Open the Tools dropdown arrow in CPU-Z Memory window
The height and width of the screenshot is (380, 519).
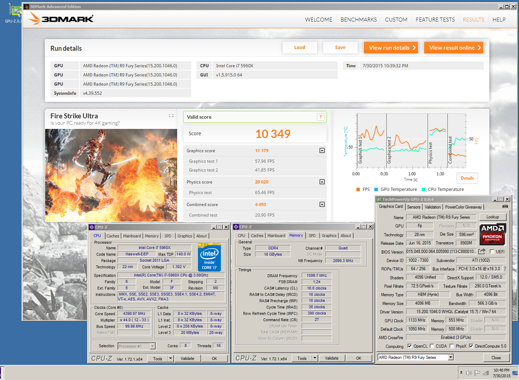tap(315, 358)
